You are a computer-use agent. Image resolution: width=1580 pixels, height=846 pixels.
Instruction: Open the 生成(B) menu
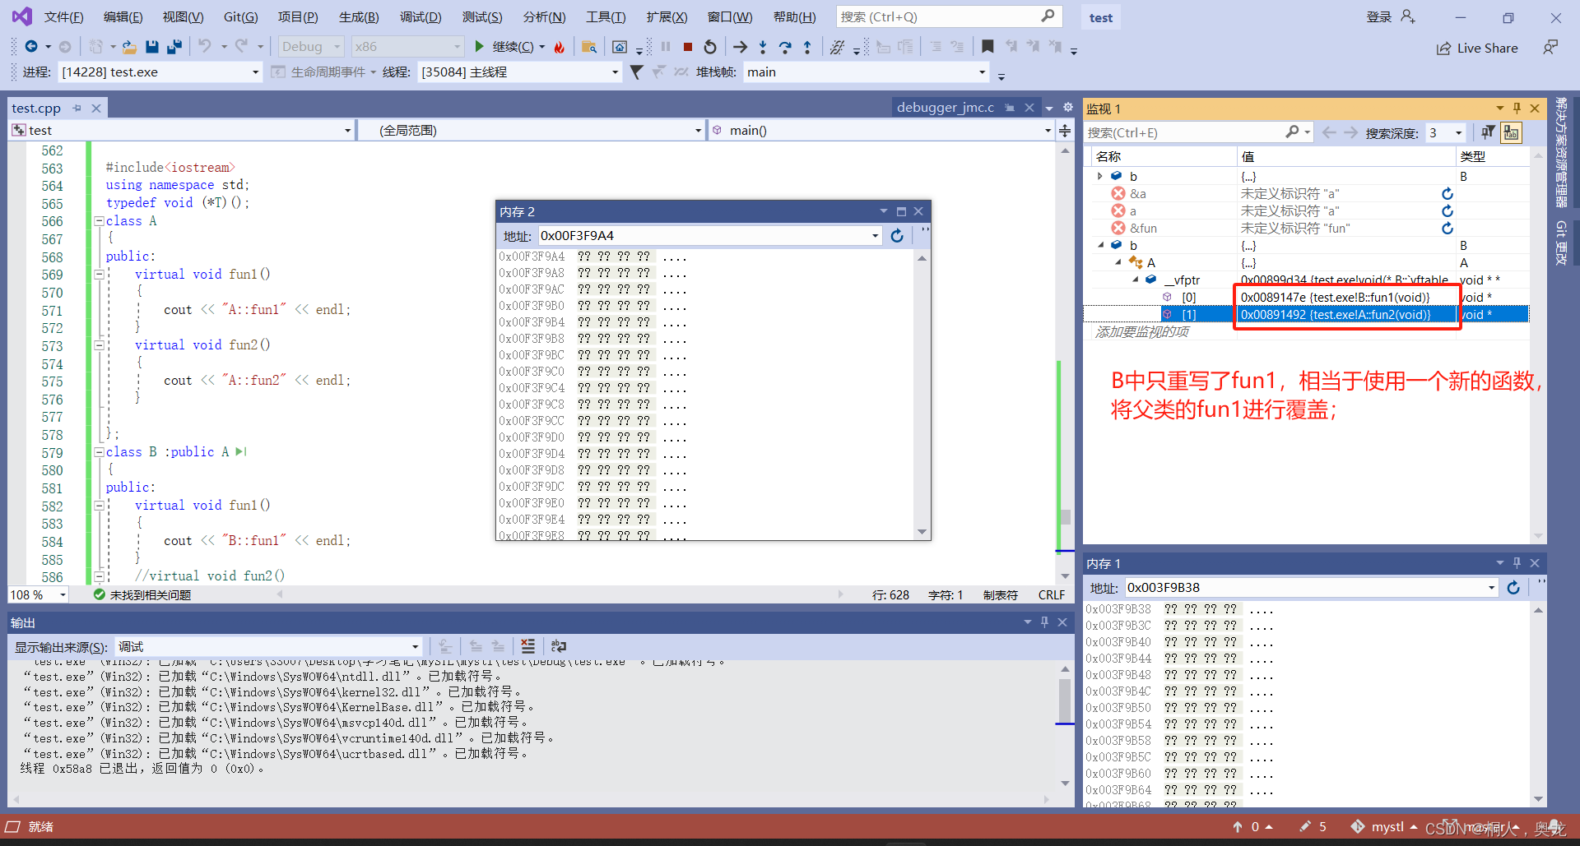359,16
